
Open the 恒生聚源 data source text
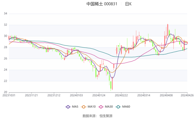coord(106,116)
